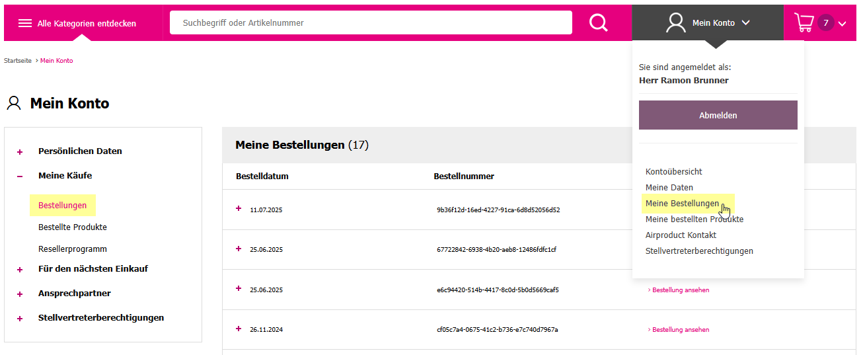Click the user profile icon in header
This screenshot has height=355, width=863.
click(676, 22)
